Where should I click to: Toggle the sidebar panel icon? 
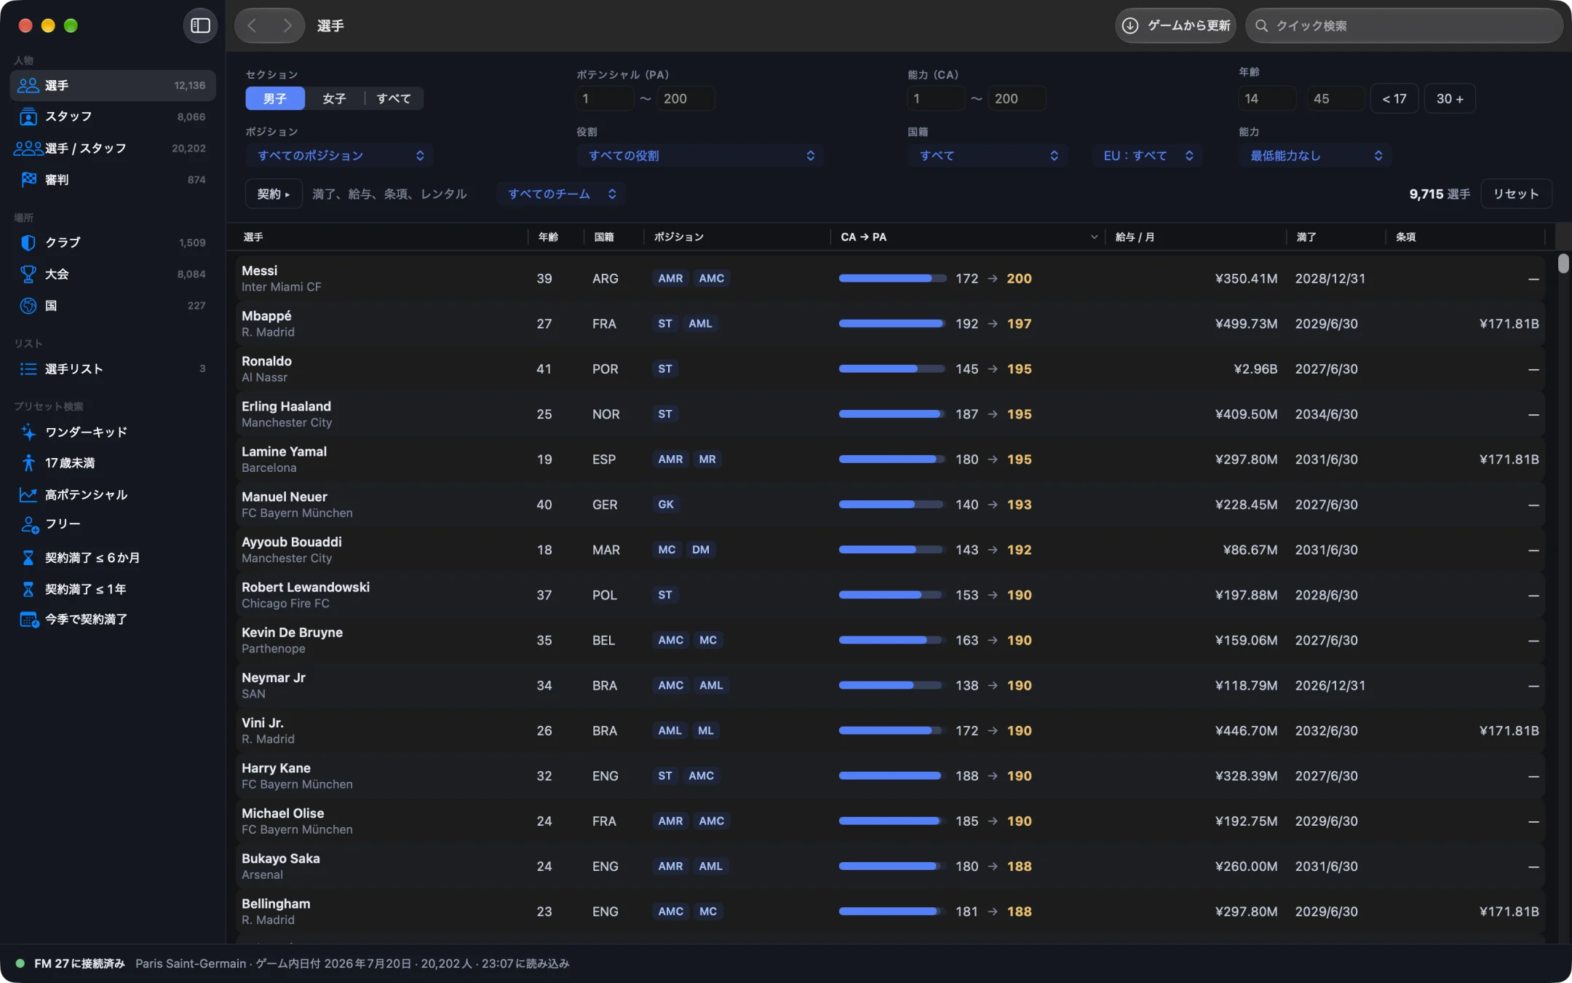coord(200,25)
